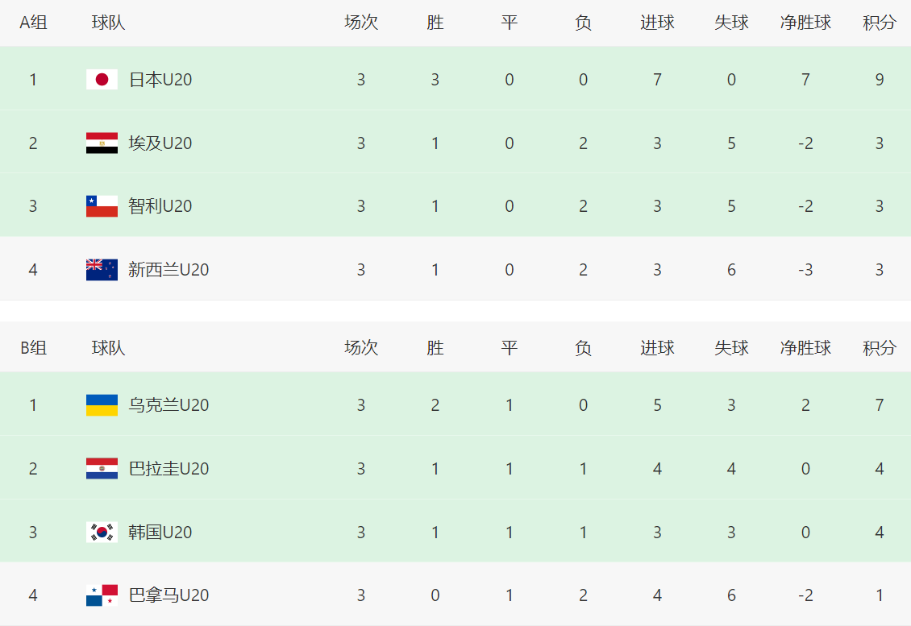
Task: Open the 日本U20 team link
Action: [x=160, y=80]
